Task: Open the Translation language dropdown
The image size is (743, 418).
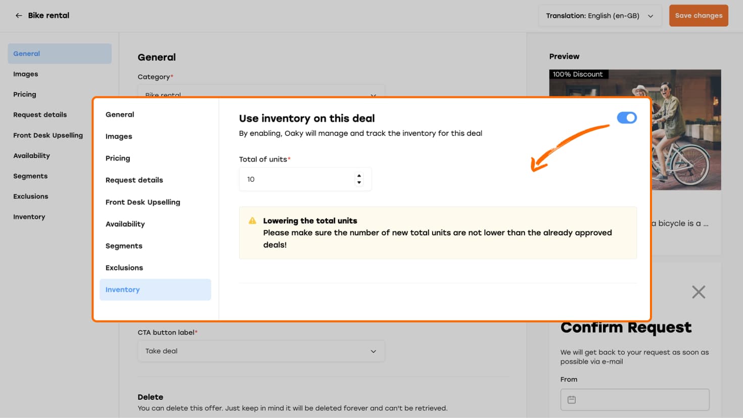Action: (x=599, y=16)
